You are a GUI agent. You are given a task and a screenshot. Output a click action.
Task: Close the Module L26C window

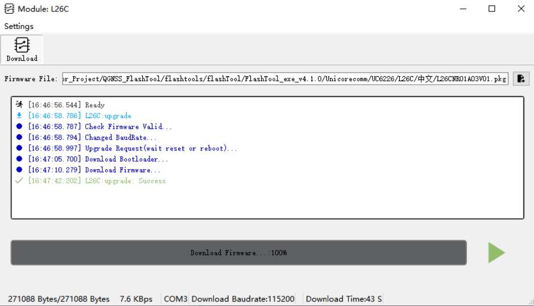click(521, 9)
